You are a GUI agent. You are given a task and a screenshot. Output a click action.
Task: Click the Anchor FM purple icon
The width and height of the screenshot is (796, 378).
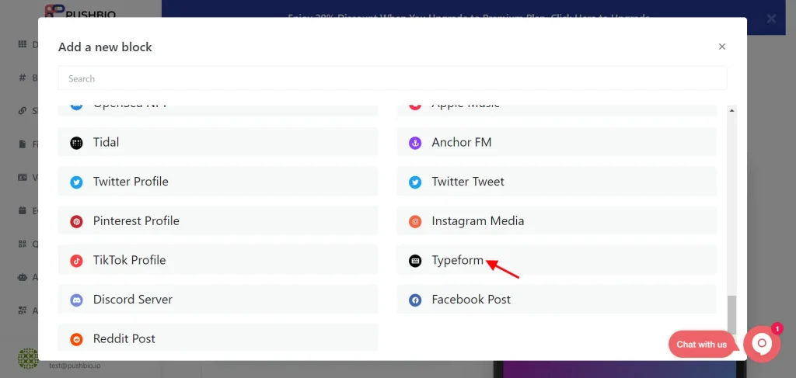coord(415,143)
